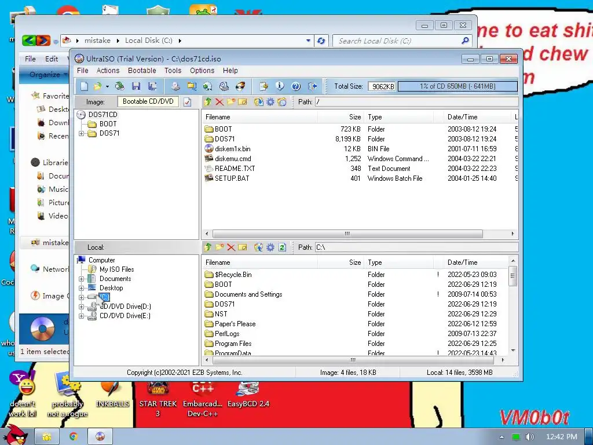Click the Open file folder toolbar icon

coord(97,87)
